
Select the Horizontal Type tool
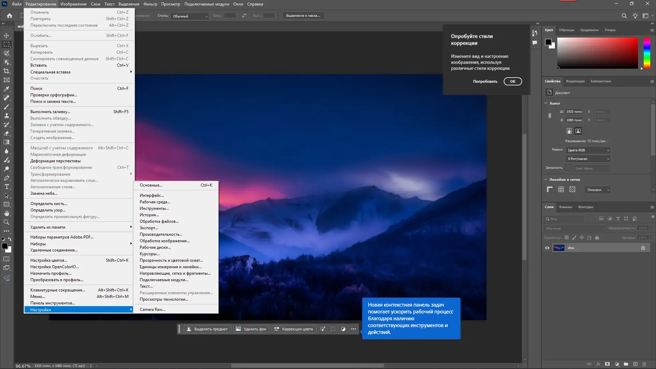click(6, 187)
